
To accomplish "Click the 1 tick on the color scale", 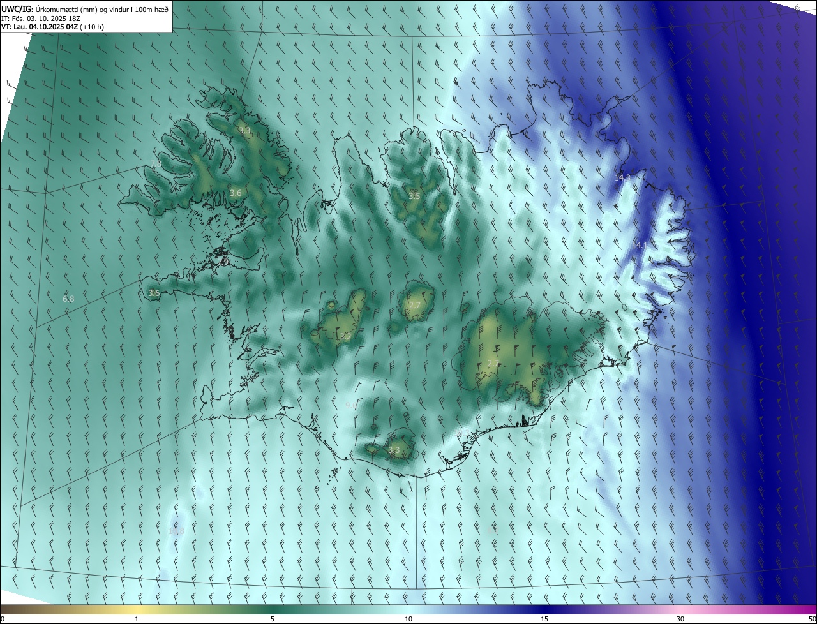I will (x=137, y=619).
